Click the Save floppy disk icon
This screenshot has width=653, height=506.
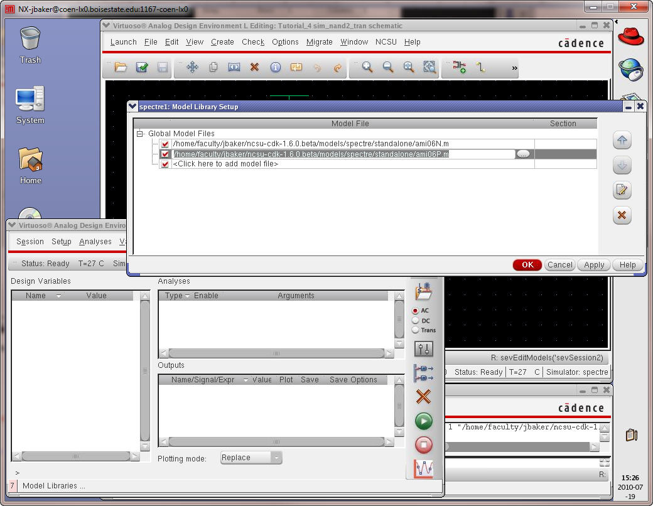(163, 67)
